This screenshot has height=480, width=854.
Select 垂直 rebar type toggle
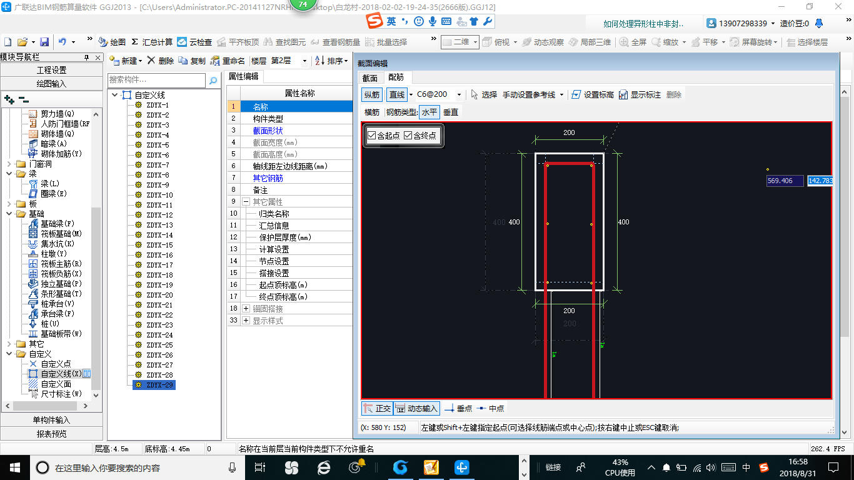coord(451,112)
